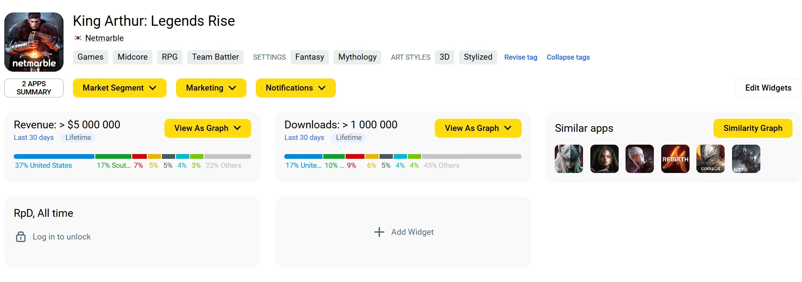This screenshot has height=282, width=802.
Task: Click the Netmarble publisher link
Action: (104, 38)
